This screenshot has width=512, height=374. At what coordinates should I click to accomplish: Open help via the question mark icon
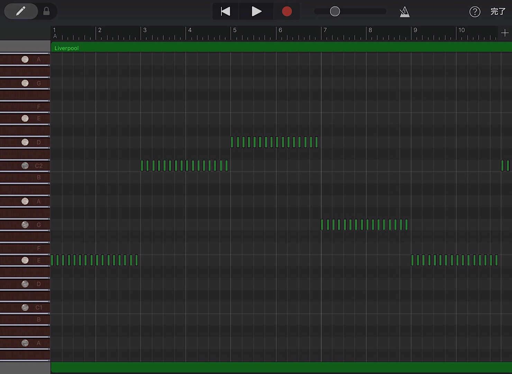point(475,12)
